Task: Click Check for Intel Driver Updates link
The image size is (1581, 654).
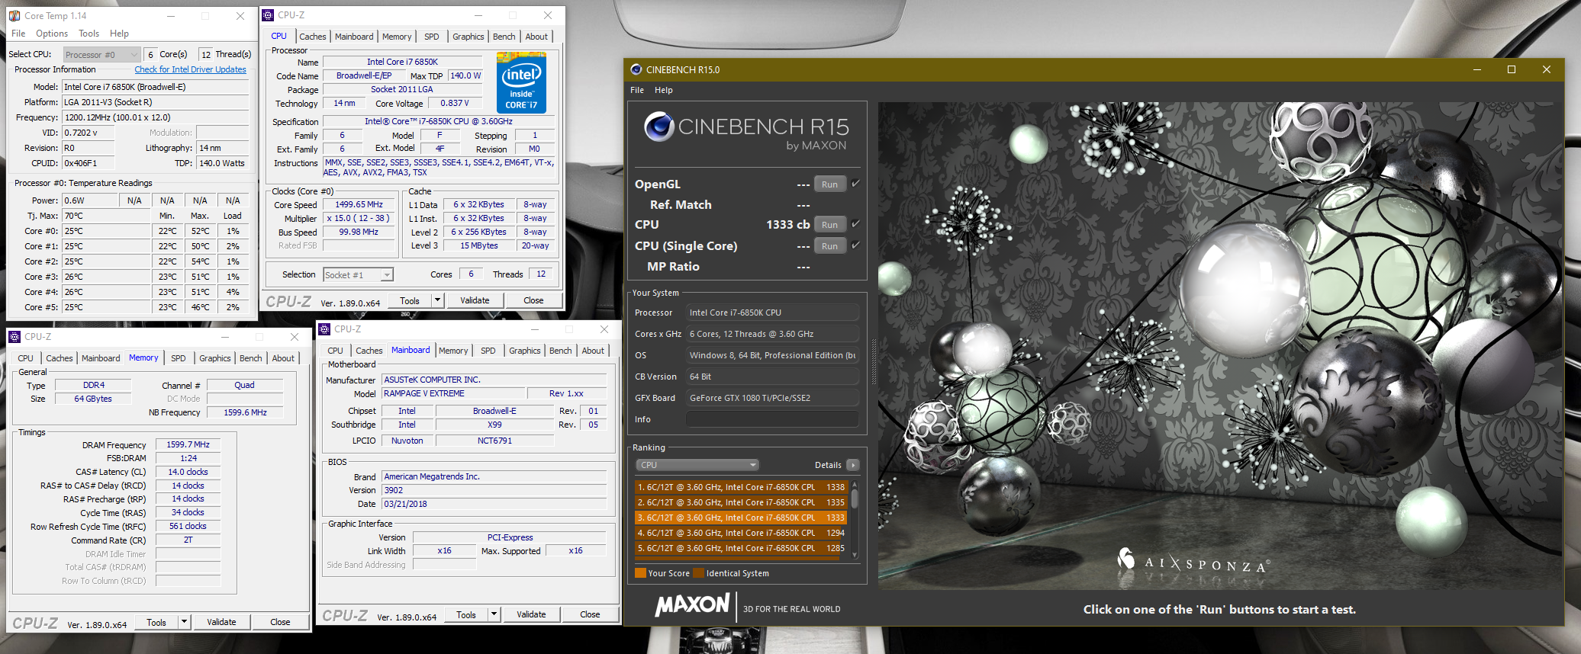Action: tap(191, 69)
